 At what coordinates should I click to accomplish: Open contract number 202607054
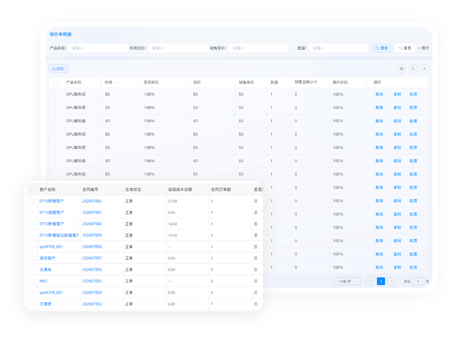[x=92, y=293]
